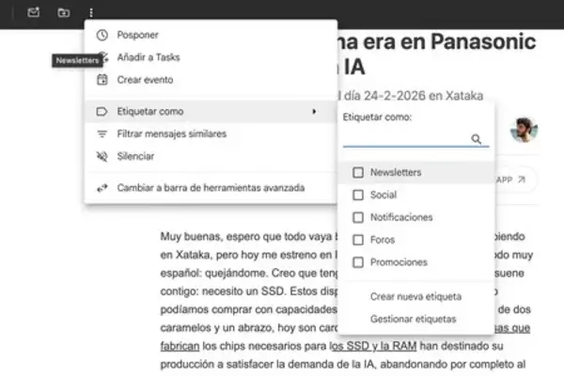564x376 pixels.
Task: Click the mark as unread envelope icon
Action: click(x=33, y=12)
